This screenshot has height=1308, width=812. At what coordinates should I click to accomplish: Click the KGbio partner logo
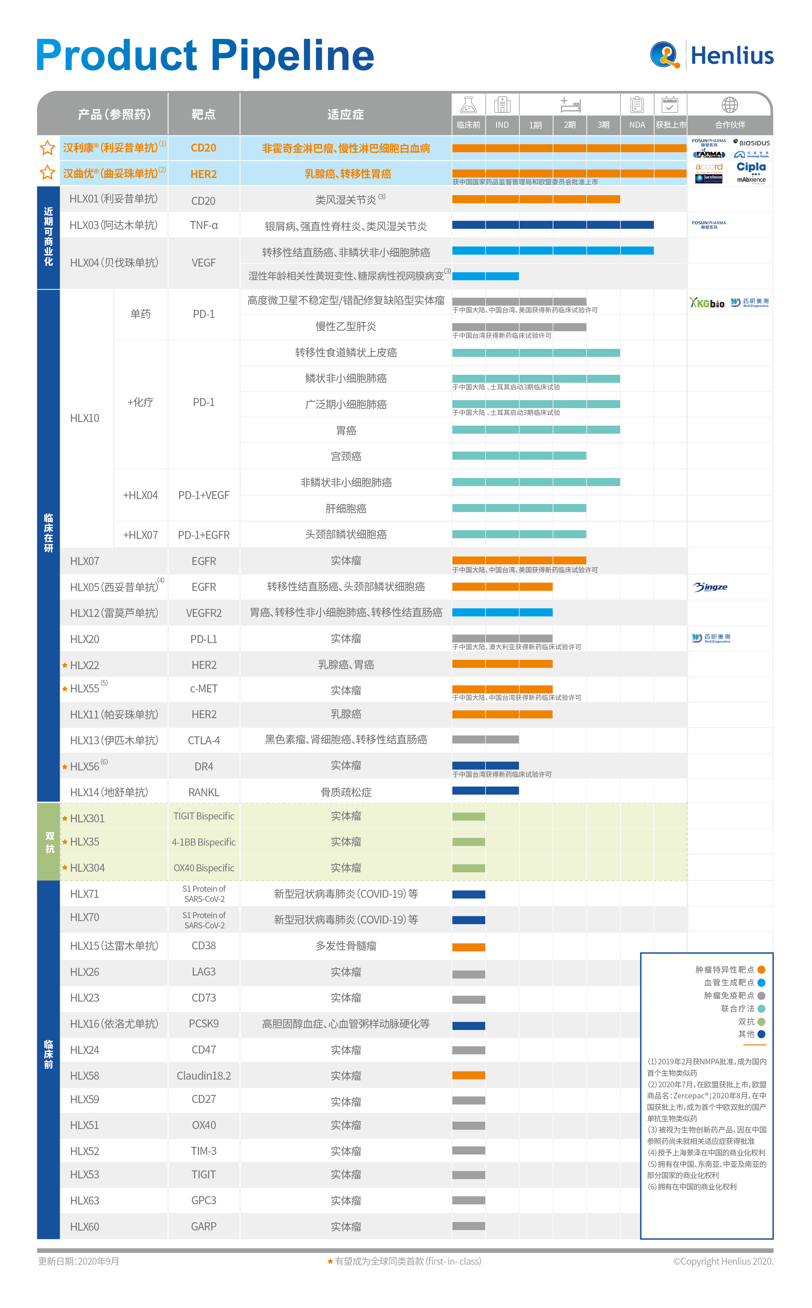pos(707,303)
